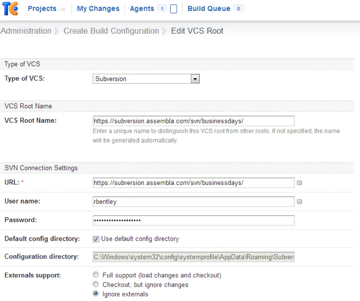
Task: Go back to Create Build Configuration breadcrumb
Action: [x=111, y=31]
